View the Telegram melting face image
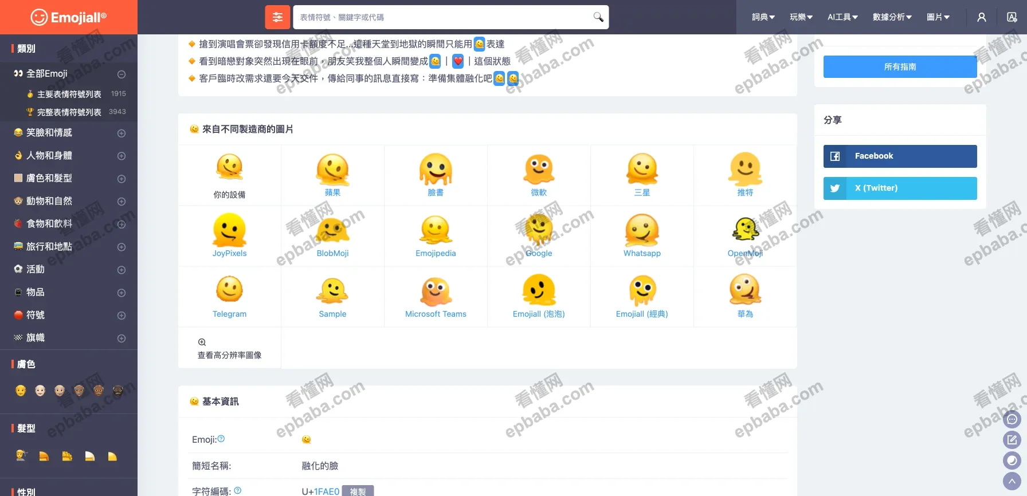 coord(230,290)
